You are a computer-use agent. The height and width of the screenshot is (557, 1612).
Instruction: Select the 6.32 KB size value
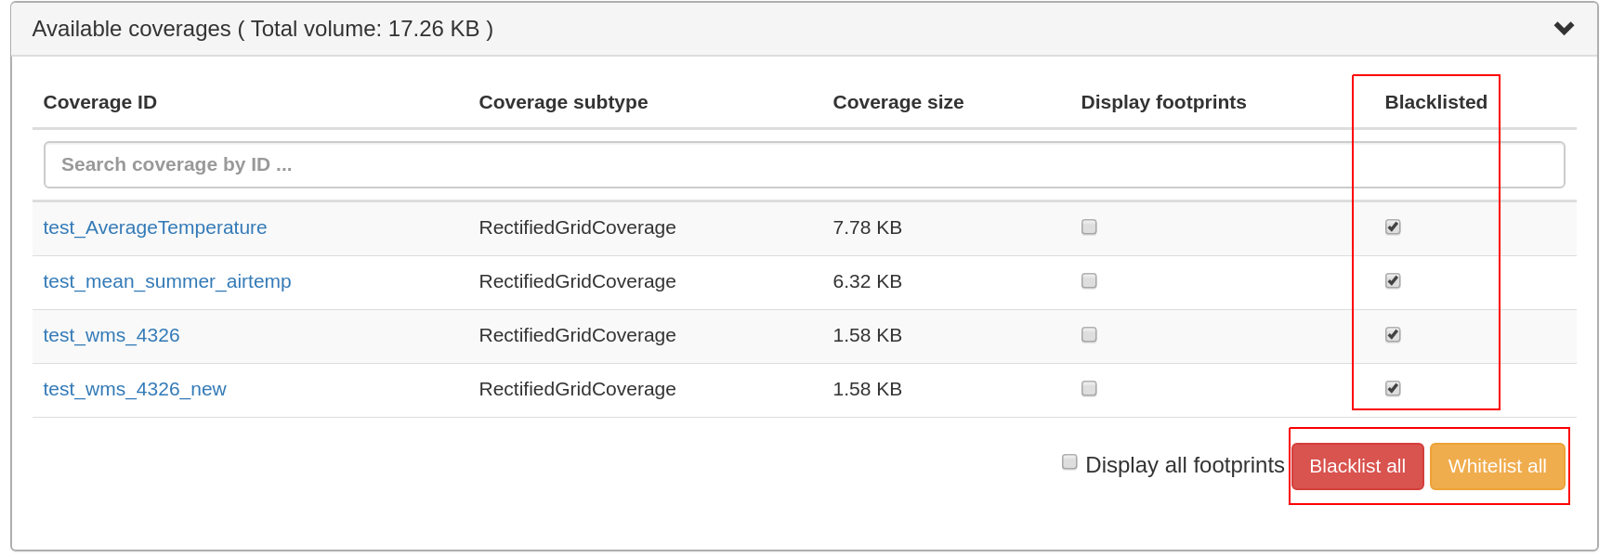867,281
